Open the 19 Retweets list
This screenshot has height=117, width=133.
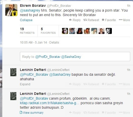point(27,31)
